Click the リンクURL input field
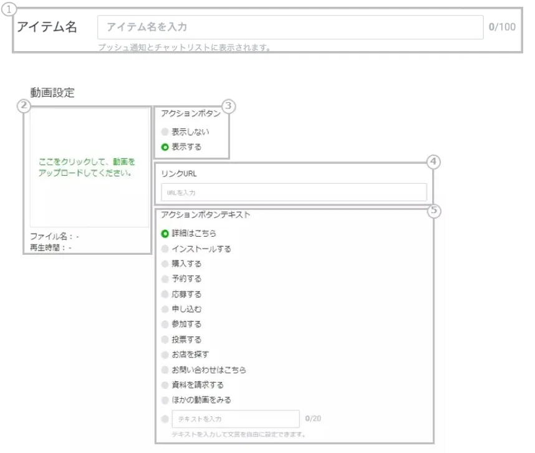 (294, 193)
